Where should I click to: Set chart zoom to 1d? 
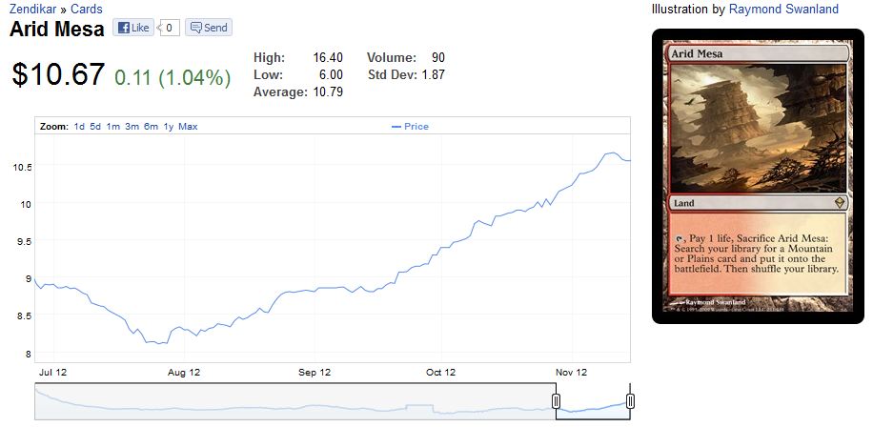[80, 127]
